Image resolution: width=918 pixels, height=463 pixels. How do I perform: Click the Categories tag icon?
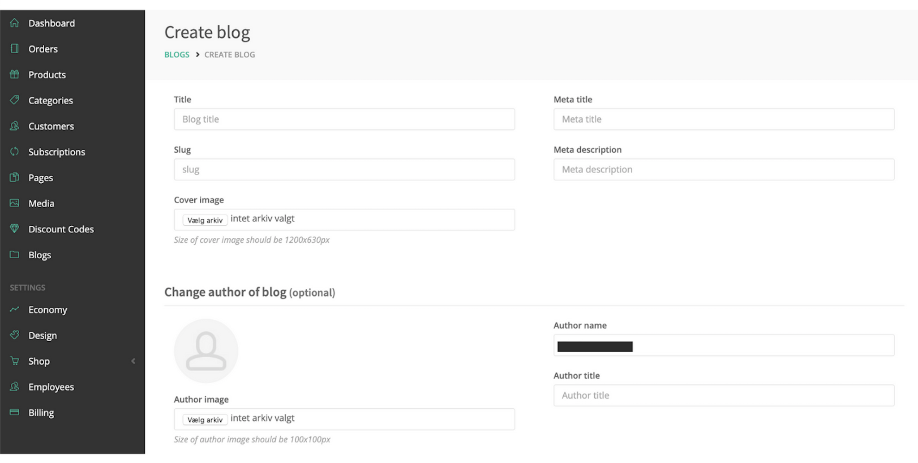[14, 100]
